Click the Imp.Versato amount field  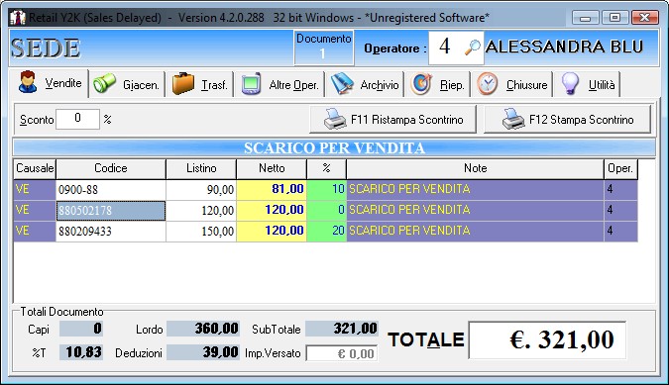click(342, 353)
